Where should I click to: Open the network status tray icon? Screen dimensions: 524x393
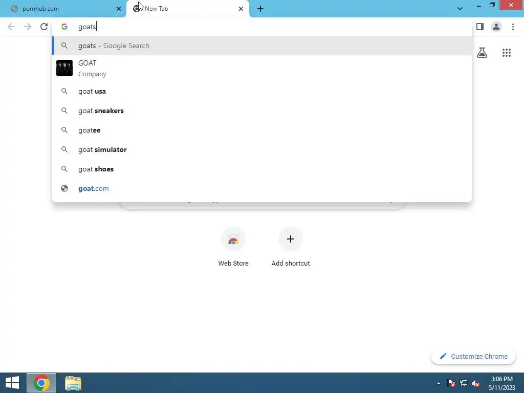[x=464, y=383]
